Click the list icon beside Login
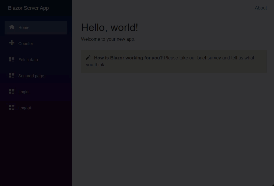 [x=12, y=91]
